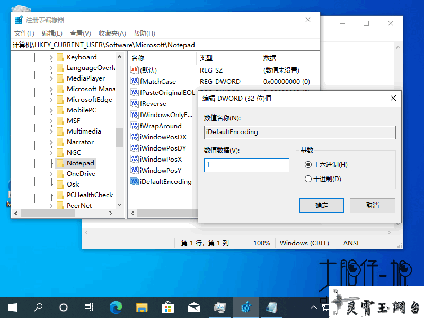424x318 pixels.
Task: Click the registry tree vertical scrollbar thumb
Action: pyautogui.click(x=120, y=137)
